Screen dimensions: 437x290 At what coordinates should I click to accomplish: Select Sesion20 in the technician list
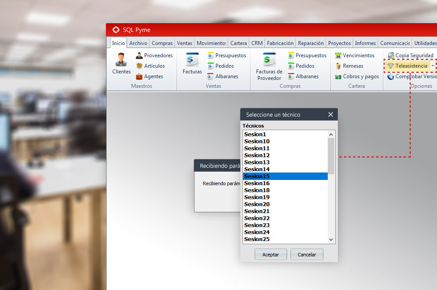click(x=257, y=204)
